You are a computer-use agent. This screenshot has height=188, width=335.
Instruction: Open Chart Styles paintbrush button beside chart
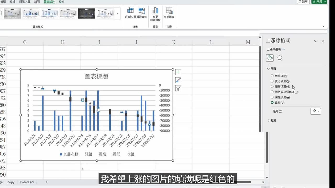178,80
